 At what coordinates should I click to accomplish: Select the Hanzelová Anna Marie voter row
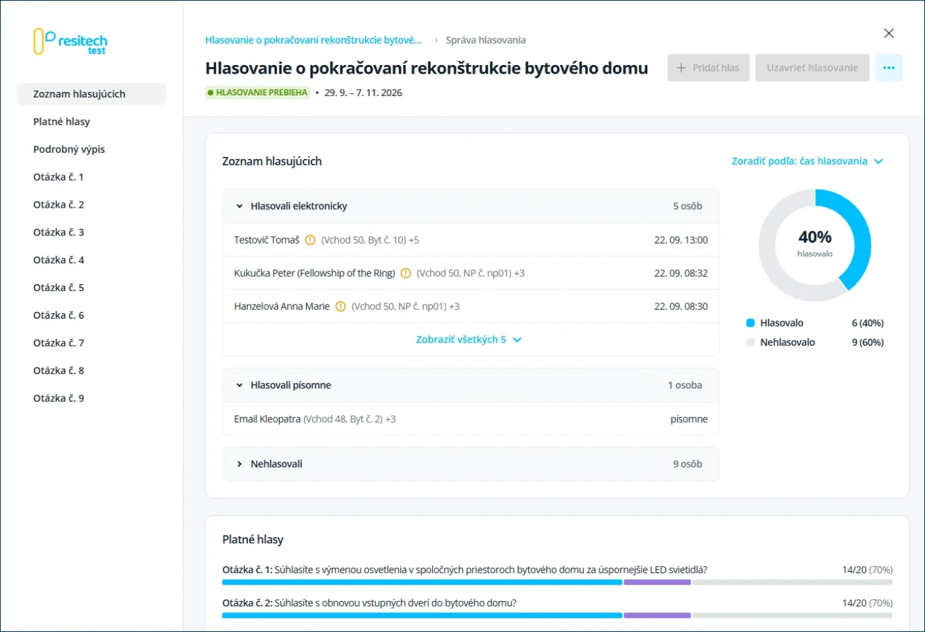pos(471,307)
